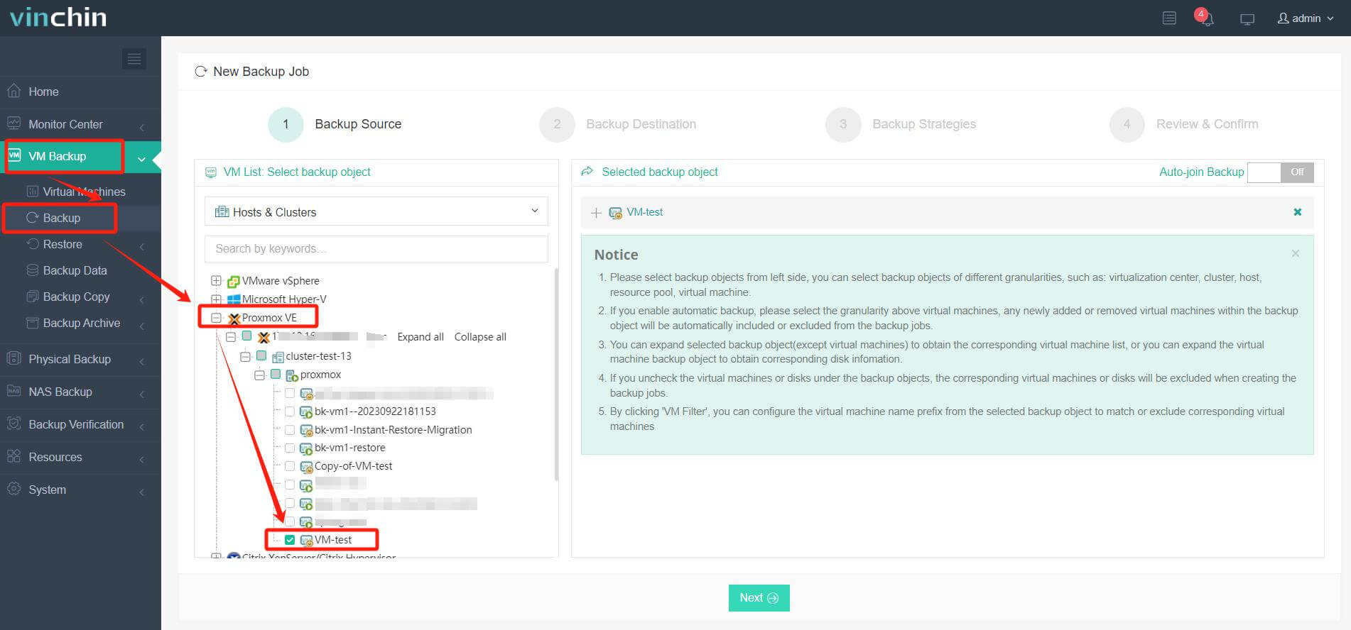Open System settings menu

pos(47,490)
